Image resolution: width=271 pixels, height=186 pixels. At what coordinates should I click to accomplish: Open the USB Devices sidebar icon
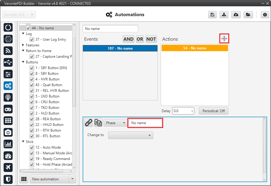pyautogui.click(x=8, y=62)
